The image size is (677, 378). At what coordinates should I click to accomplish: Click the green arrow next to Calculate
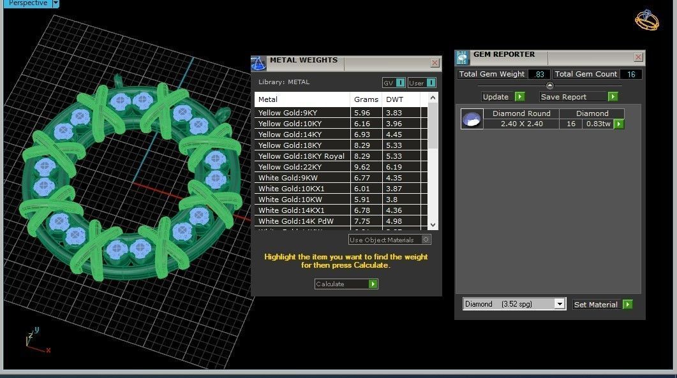373,284
